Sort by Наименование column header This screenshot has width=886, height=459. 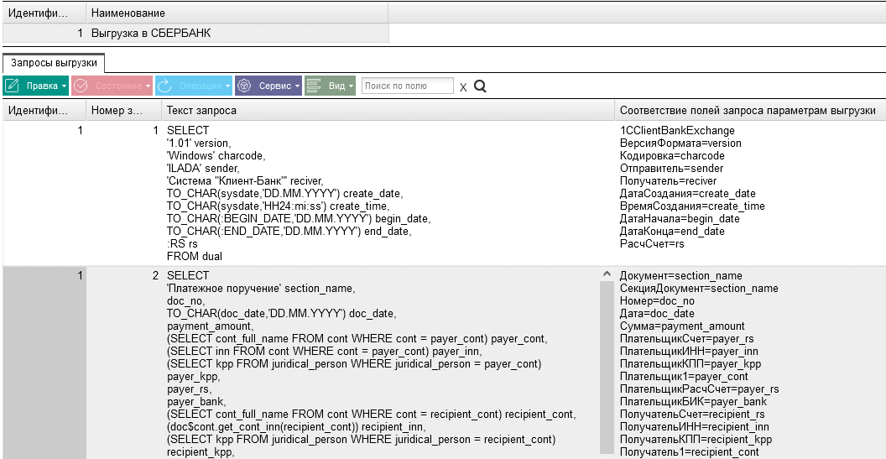tap(237, 13)
